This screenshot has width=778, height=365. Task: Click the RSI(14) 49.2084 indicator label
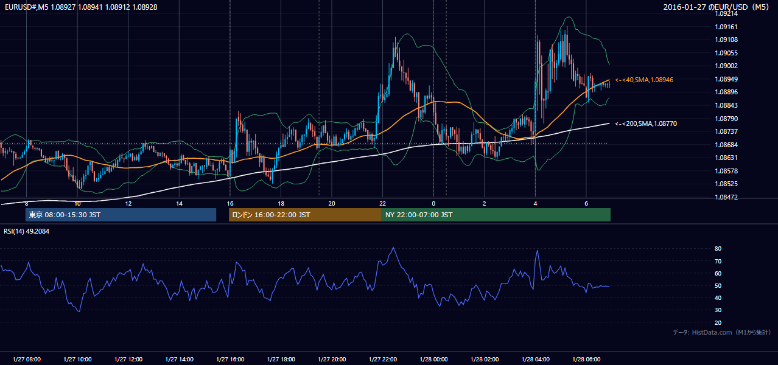pos(26,231)
